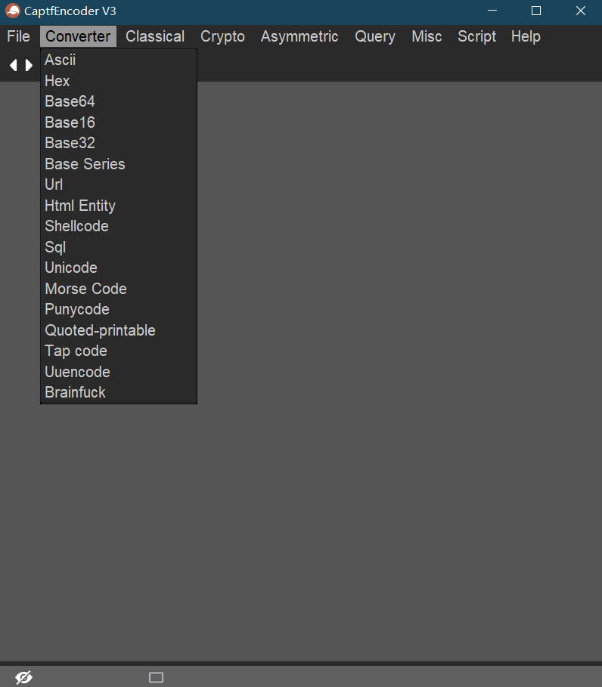The image size is (602, 687).
Task: Select the Brainfuck menu entry
Action: 75,392
